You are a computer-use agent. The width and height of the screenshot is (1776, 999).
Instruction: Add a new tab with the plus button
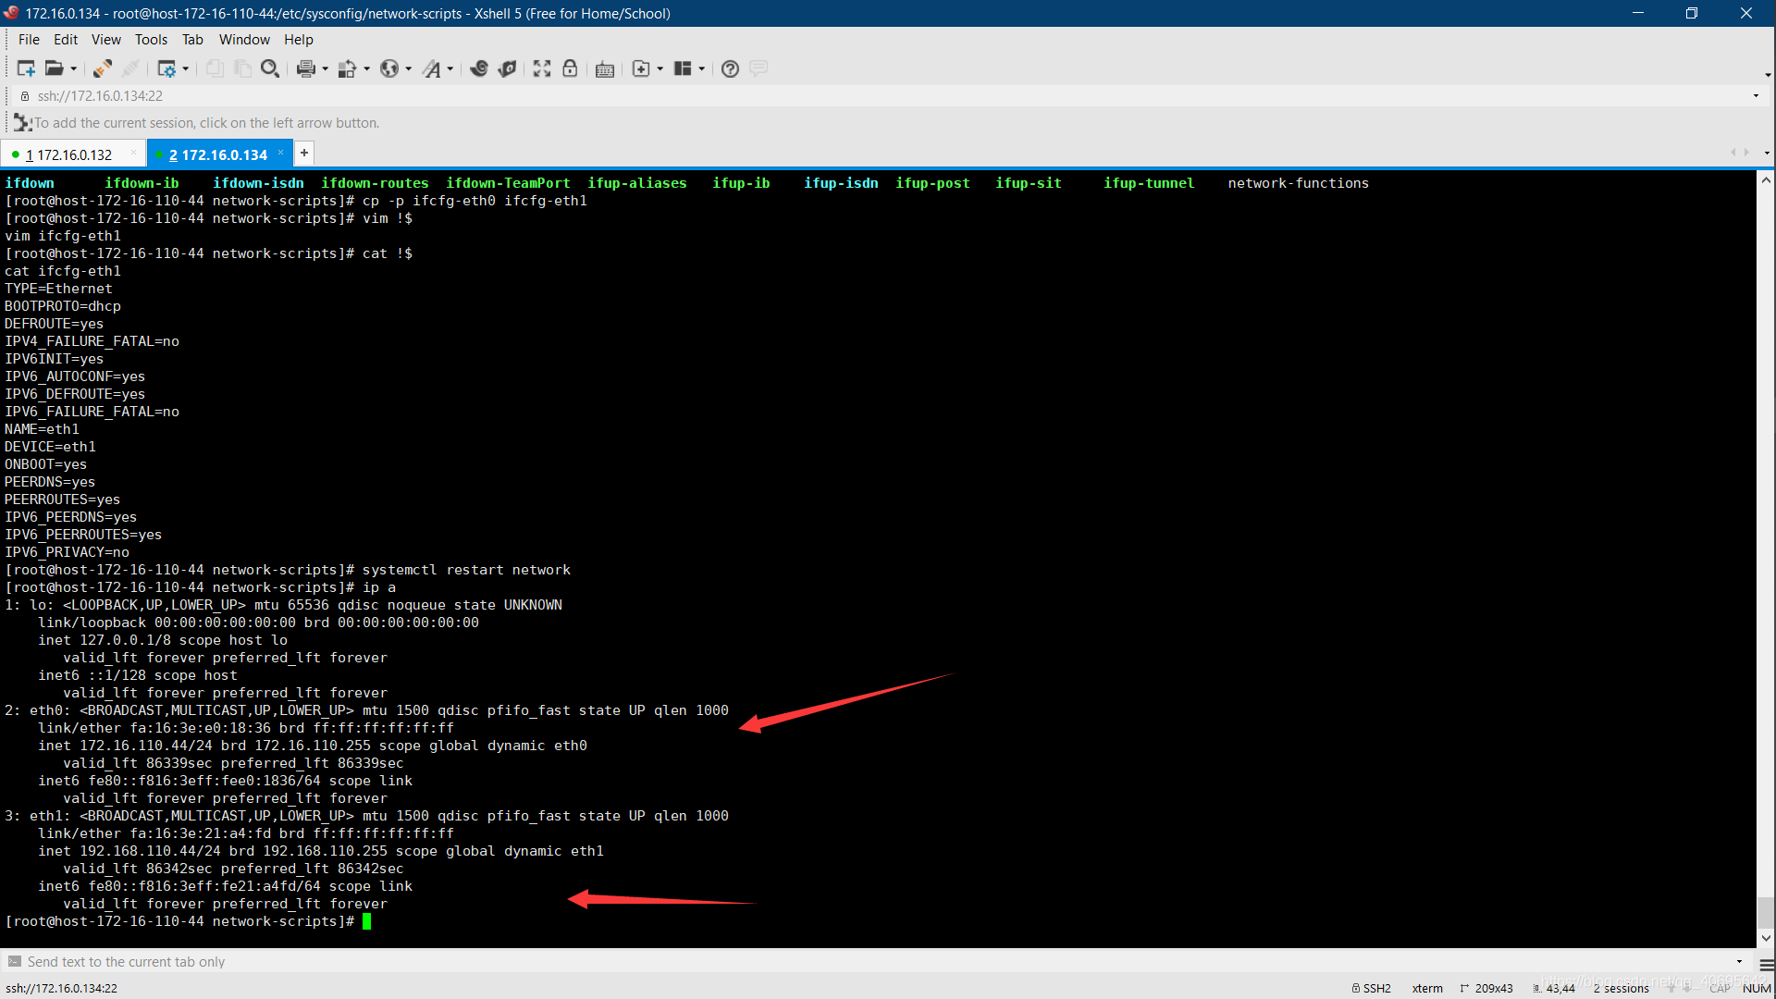304,154
